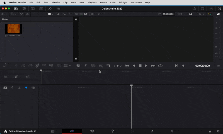223x134 pixels.
Task: Expand the viewer clip name dropdown
Action: tap(146, 14)
